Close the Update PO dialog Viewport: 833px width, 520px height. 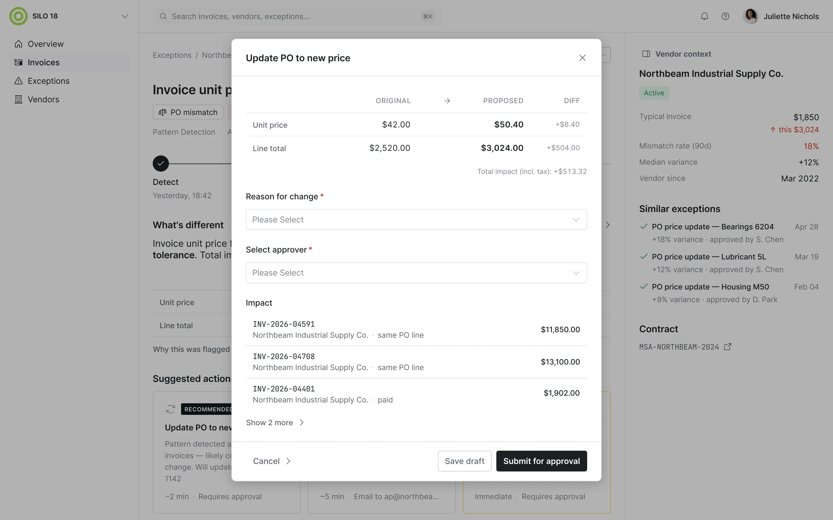pos(583,58)
